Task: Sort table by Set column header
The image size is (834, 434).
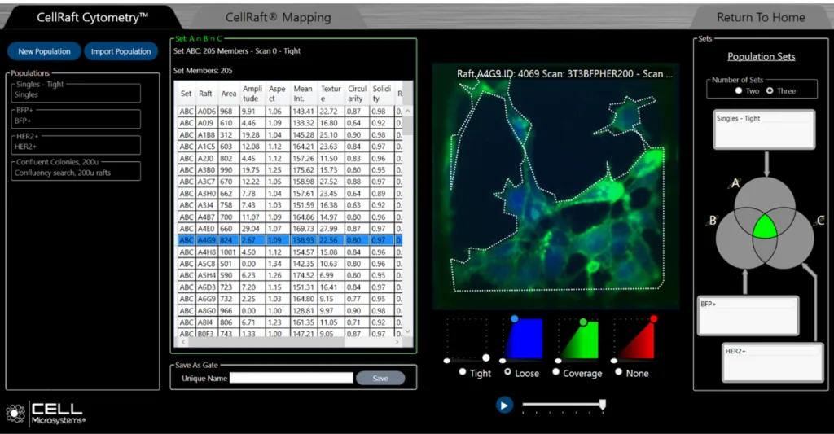Action: coord(186,94)
